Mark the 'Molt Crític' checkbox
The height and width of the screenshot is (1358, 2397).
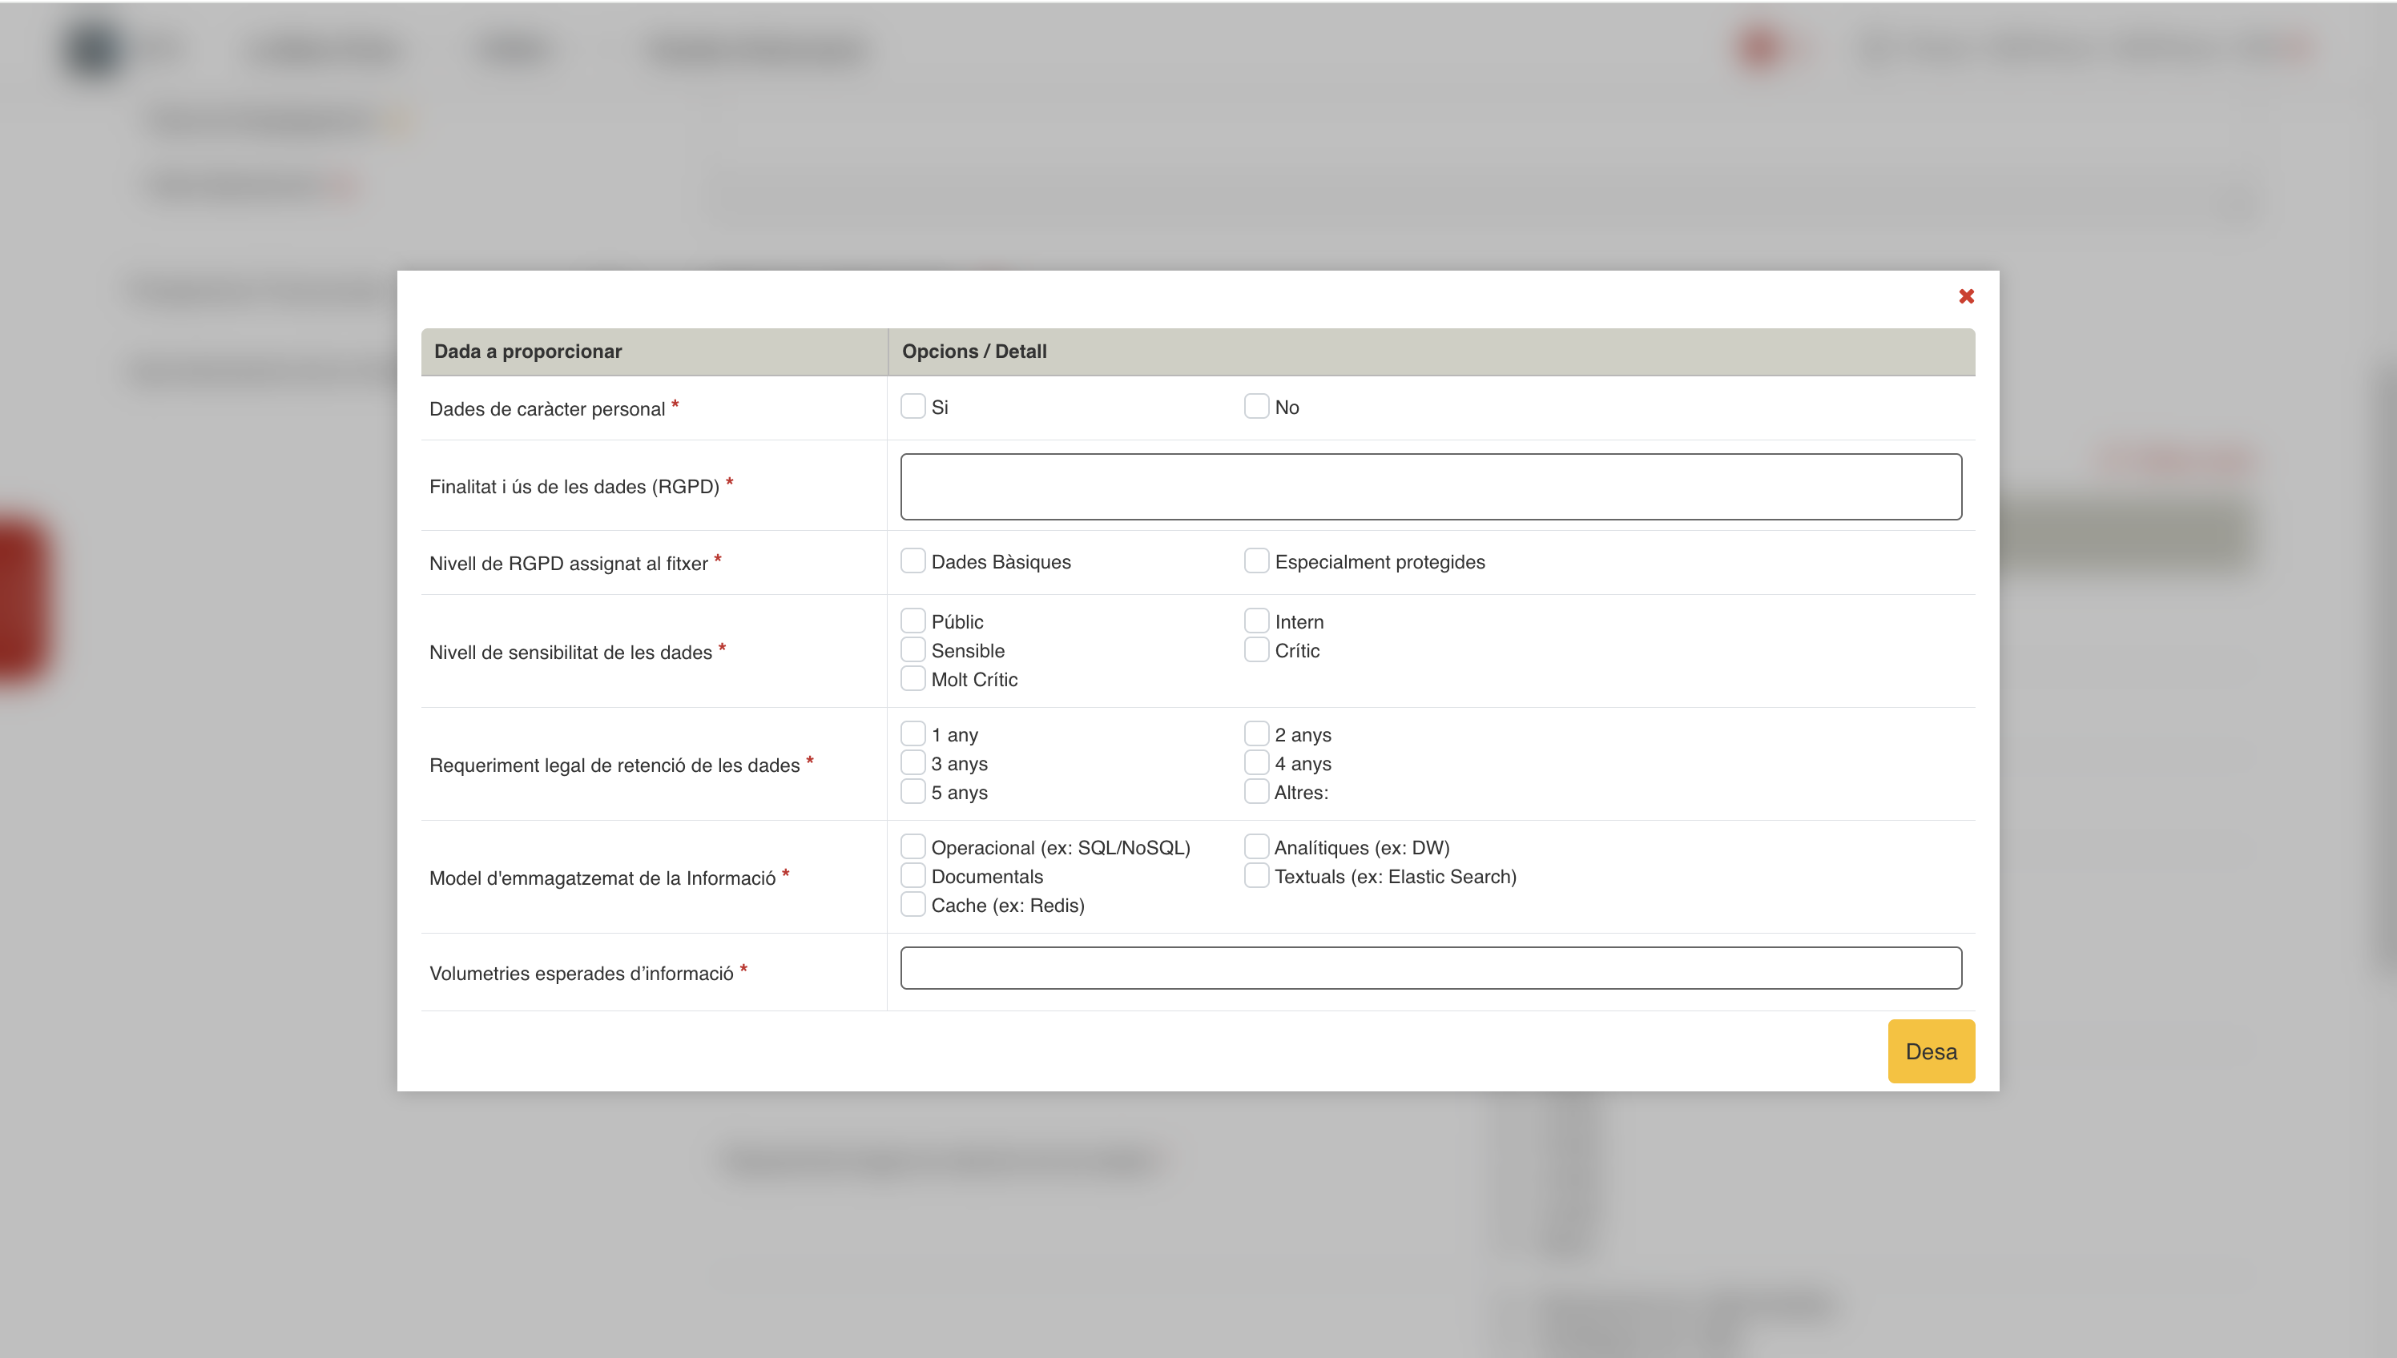point(912,679)
